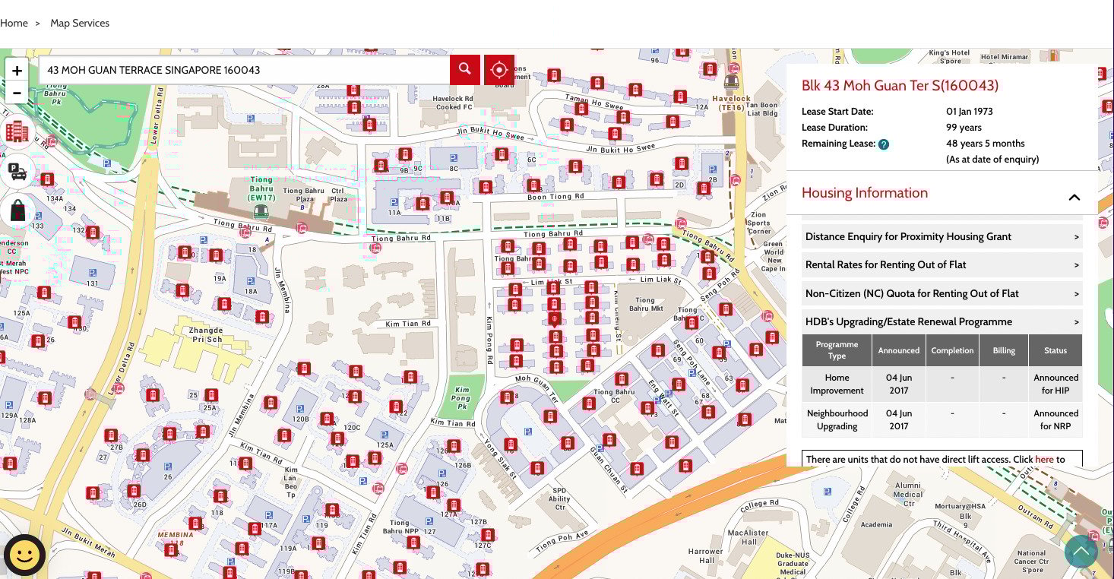
Task: Expand Non-Citizen Quota for Renting Out of Flat
Action: coord(942,293)
